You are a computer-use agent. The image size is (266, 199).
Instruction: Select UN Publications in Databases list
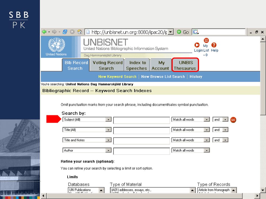click(x=80, y=190)
